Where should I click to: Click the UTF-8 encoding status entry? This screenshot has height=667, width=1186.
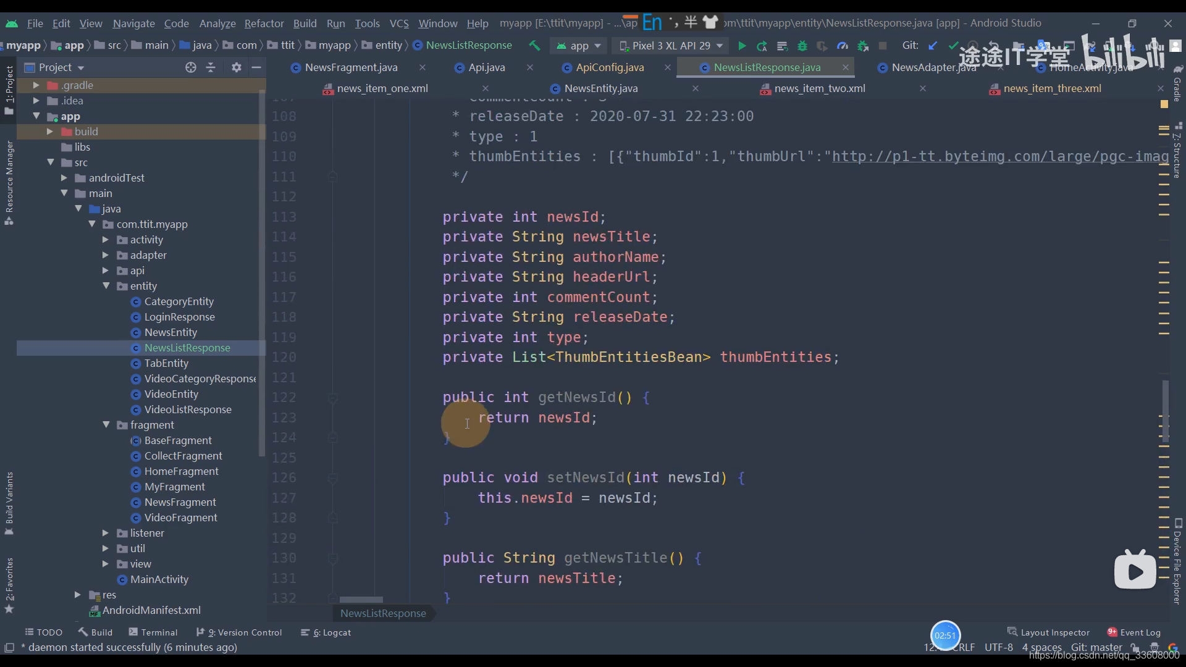tap(999, 647)
